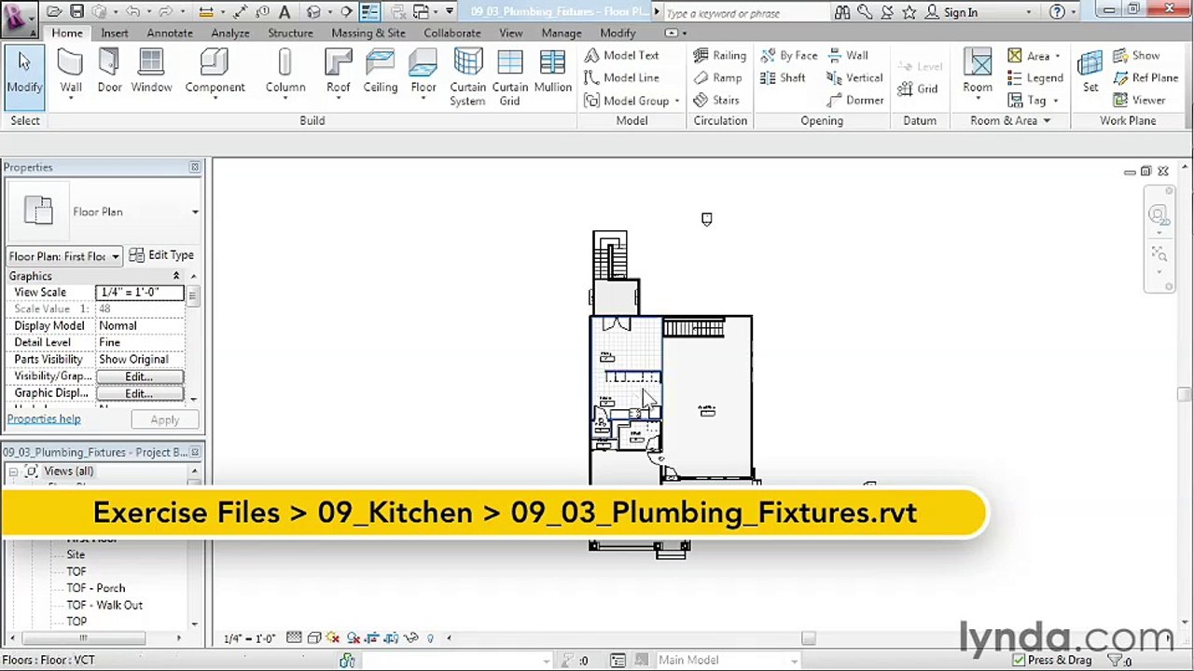Image resolution: width=1194 pixels, height=671 pixels.
Task: Choose the Stairs tool
Action: pos(716,101)
